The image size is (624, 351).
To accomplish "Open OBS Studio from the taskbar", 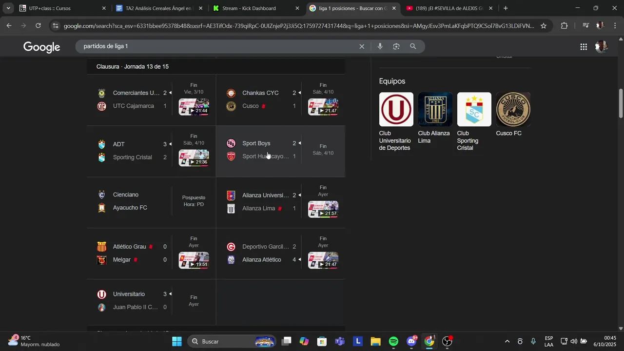I will coord(447,341).
